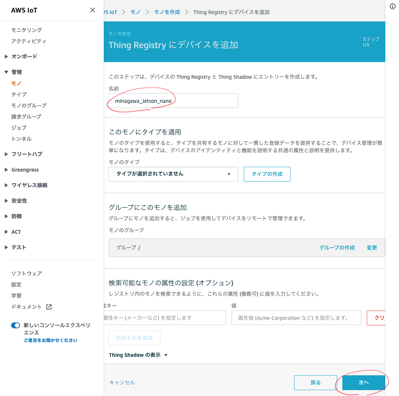Open トンネル in the sidebar
The height and width of the screenshot is (396, 399).
21,139
